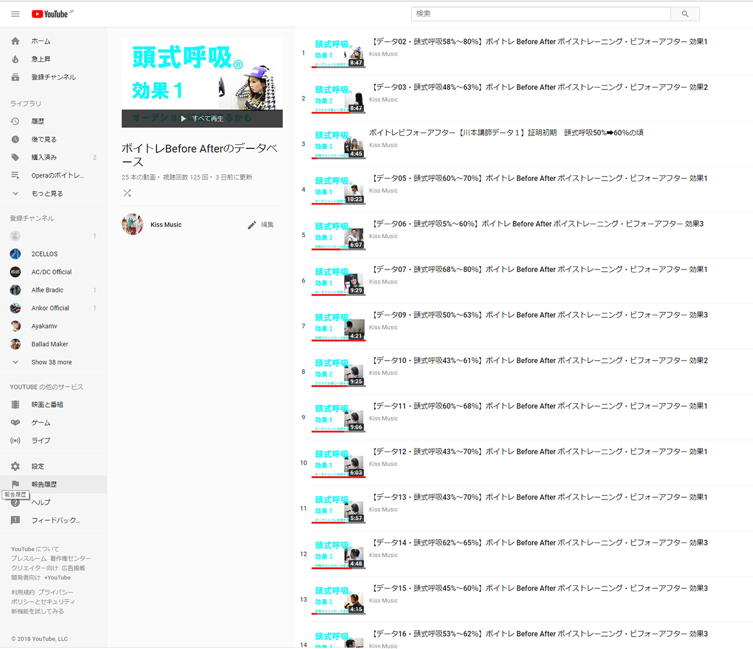This screenshot has height=649, width=753.
Task: Click the 著作権センター footer link
Action: click(71, 558)
